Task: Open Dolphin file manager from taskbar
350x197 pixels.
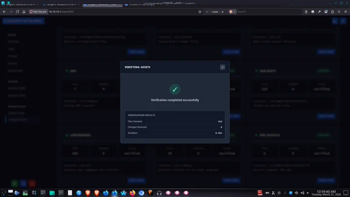Action: [52, 193]
